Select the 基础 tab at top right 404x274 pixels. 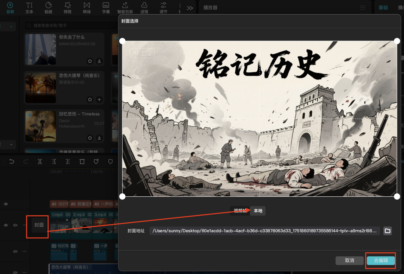[x=383, y=7]
